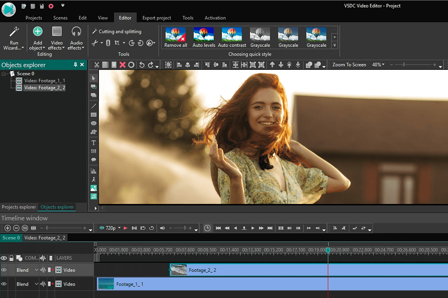Adjust the timeline zoom slider

(47, 228)
